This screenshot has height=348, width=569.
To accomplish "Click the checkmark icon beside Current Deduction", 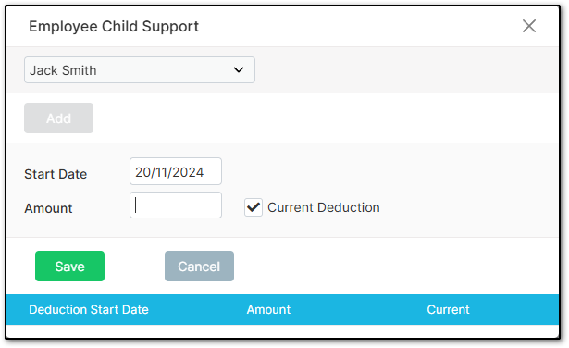I will [254, 207].
